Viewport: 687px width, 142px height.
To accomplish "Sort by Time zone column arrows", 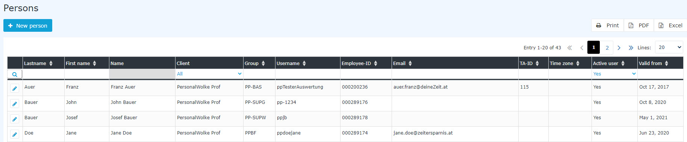I will (x=578, y=64).
